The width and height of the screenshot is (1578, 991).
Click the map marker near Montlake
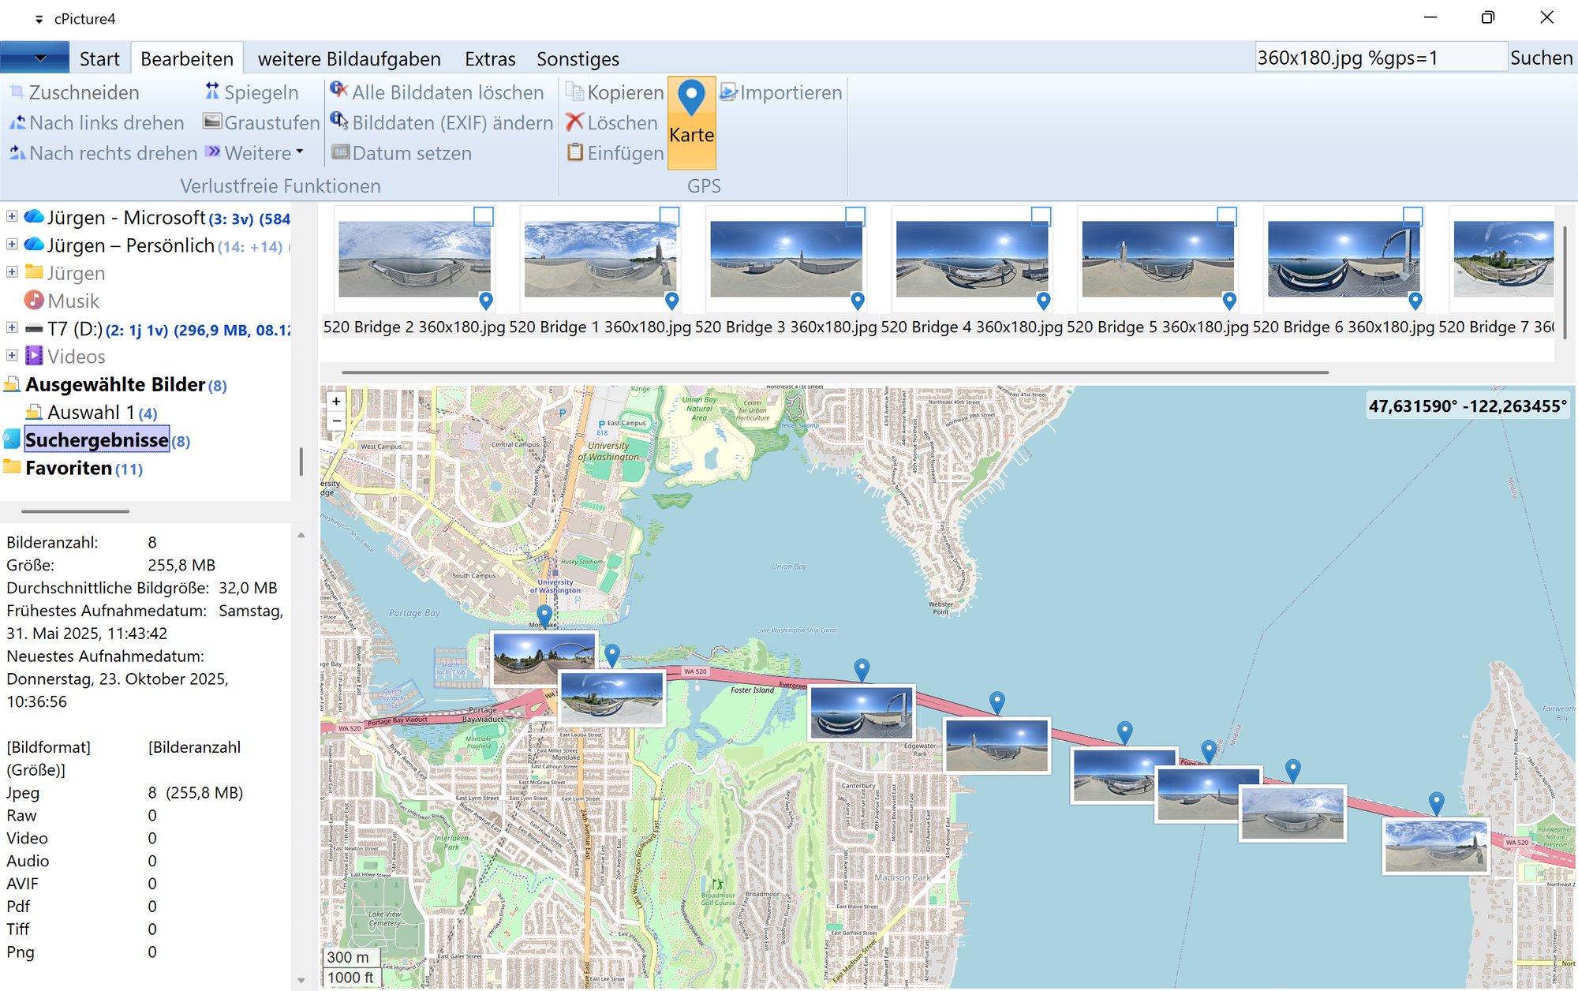544,615
